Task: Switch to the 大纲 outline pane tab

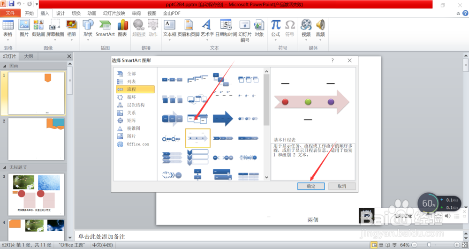Action: click(x=29, y=56)
